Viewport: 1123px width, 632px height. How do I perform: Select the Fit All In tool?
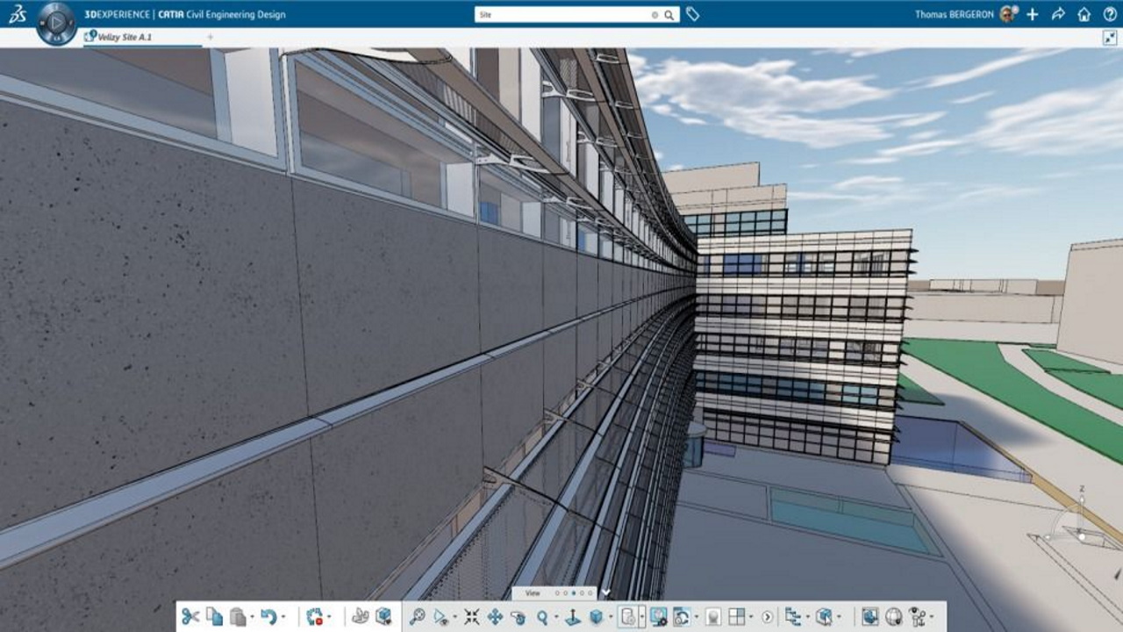coord(471,617)
